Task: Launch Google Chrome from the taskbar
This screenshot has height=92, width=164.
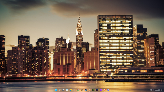Action: (x=78, y=90)
